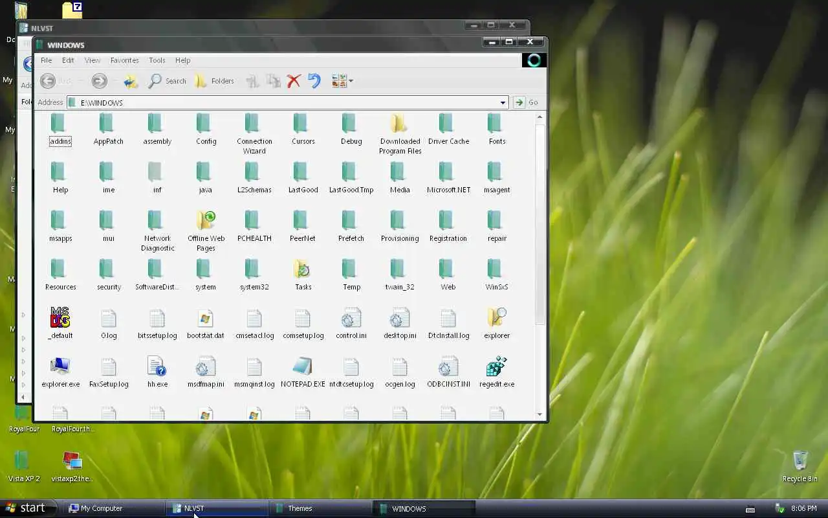Select the hh.exe help file

pyautogui.click(x=157, y=372)
